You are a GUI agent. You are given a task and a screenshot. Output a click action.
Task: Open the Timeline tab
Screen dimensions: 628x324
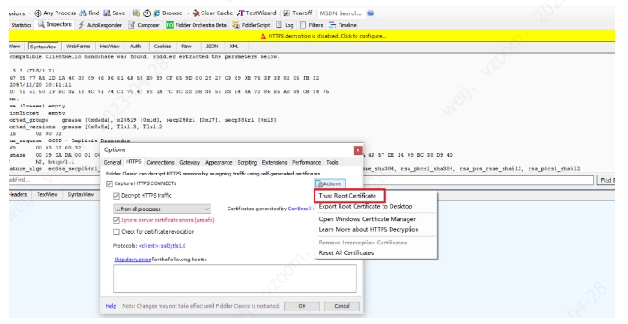tap(342, 25)
